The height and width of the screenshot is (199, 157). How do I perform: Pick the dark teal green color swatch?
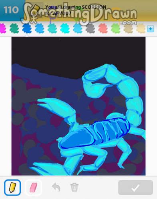click(14, 28)
